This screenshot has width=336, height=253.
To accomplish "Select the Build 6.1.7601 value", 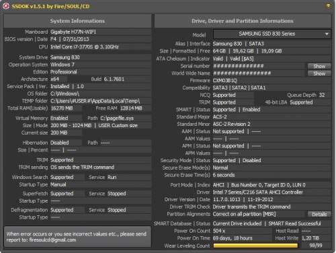I will (114, 79).
